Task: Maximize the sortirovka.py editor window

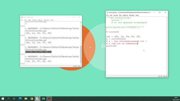Action: click(159, 12)
